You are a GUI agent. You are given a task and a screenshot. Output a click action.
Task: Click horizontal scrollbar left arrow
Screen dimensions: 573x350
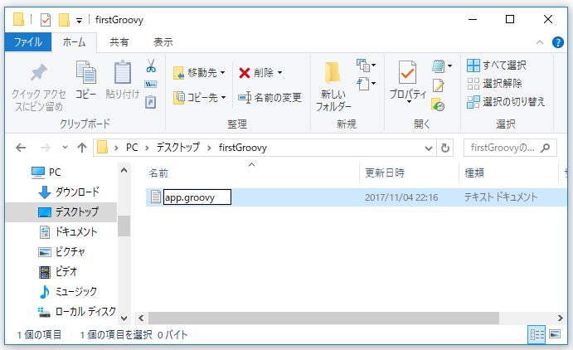point(141,318)
